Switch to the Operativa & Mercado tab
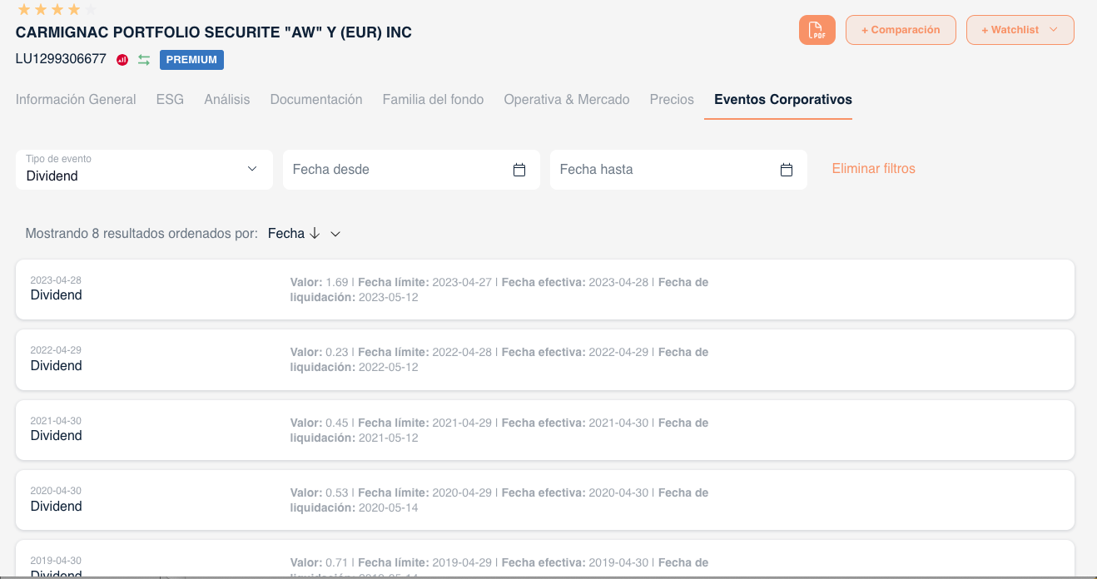The image size is (1097, 579). pyautogui.click(x=567, y=100)
